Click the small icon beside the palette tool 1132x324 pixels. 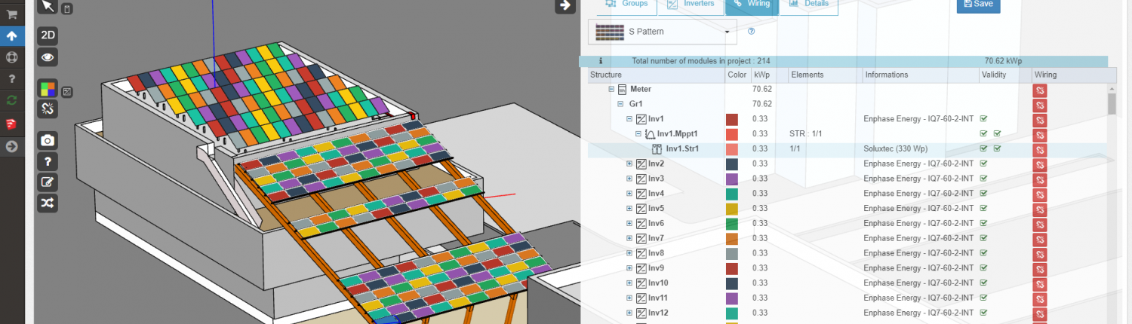point(67,92)
